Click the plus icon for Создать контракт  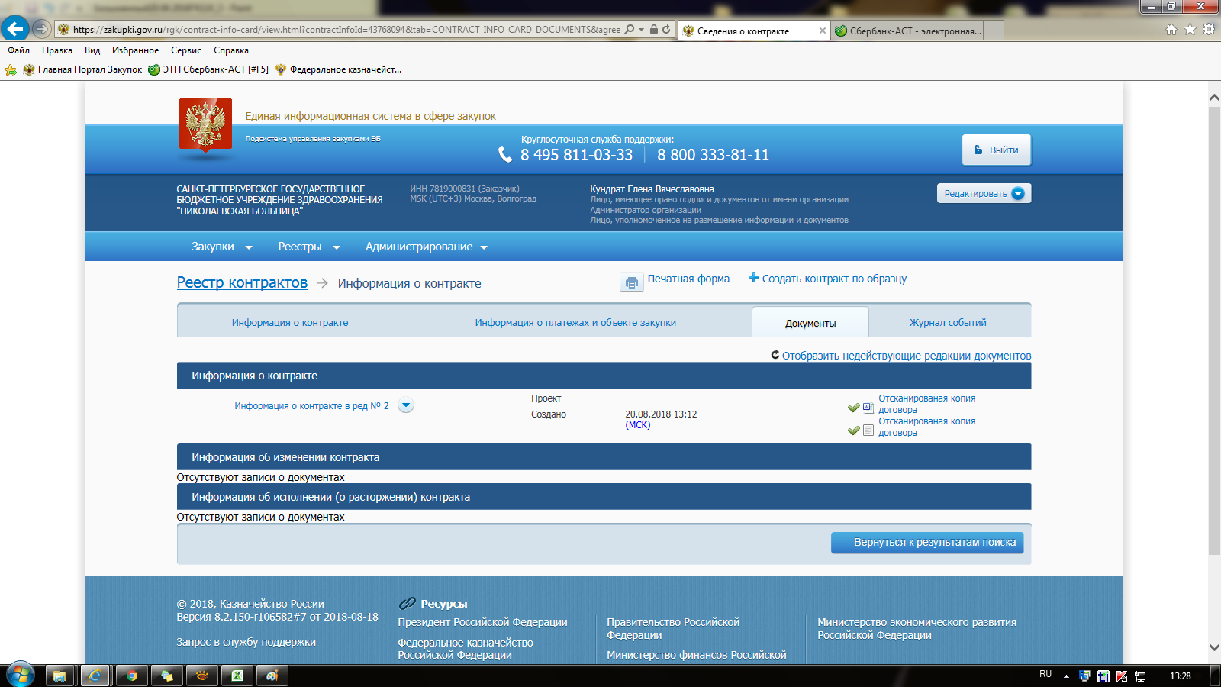pyautogui.click(x=753, y=278)
